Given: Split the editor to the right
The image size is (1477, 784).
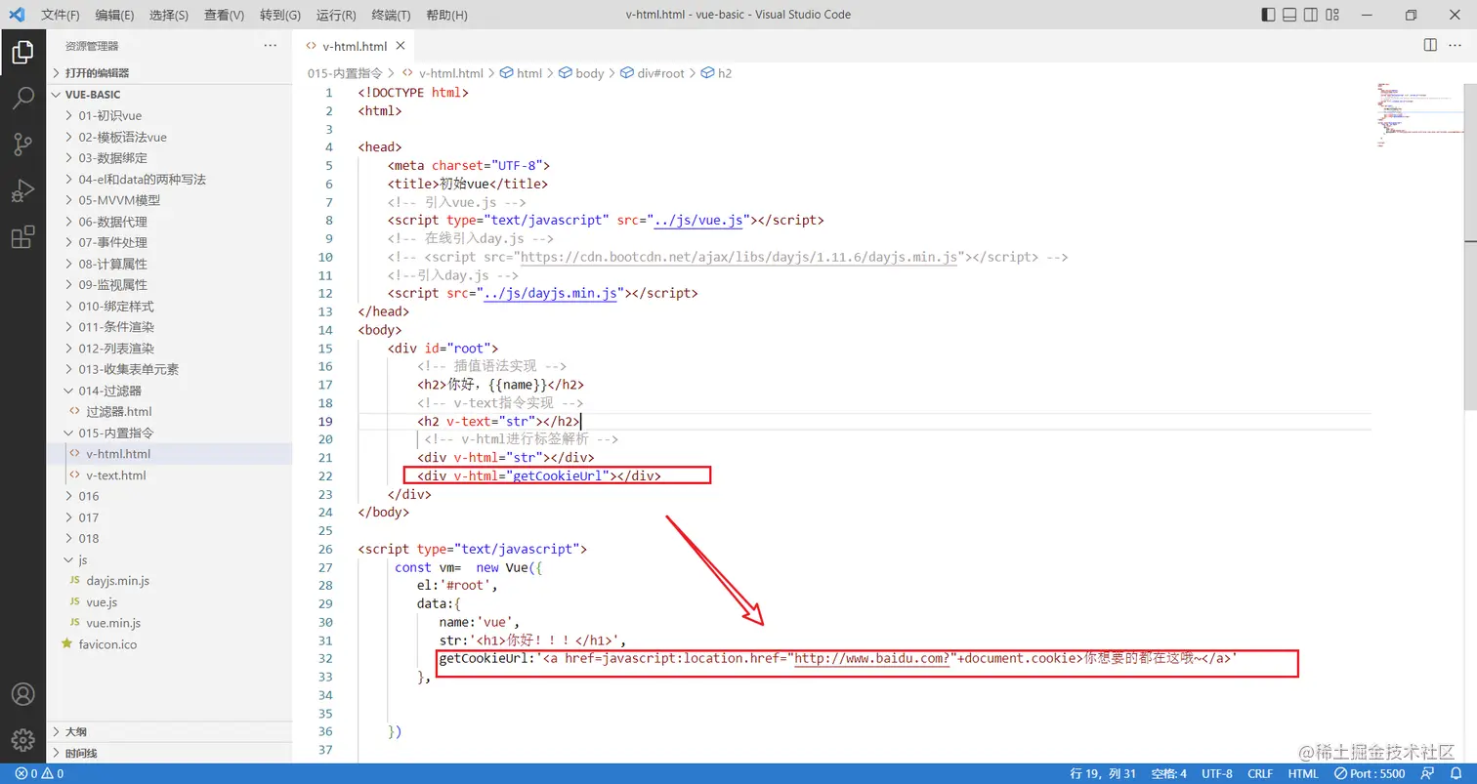Looking at the screenshot, I should click(1430, 45).
